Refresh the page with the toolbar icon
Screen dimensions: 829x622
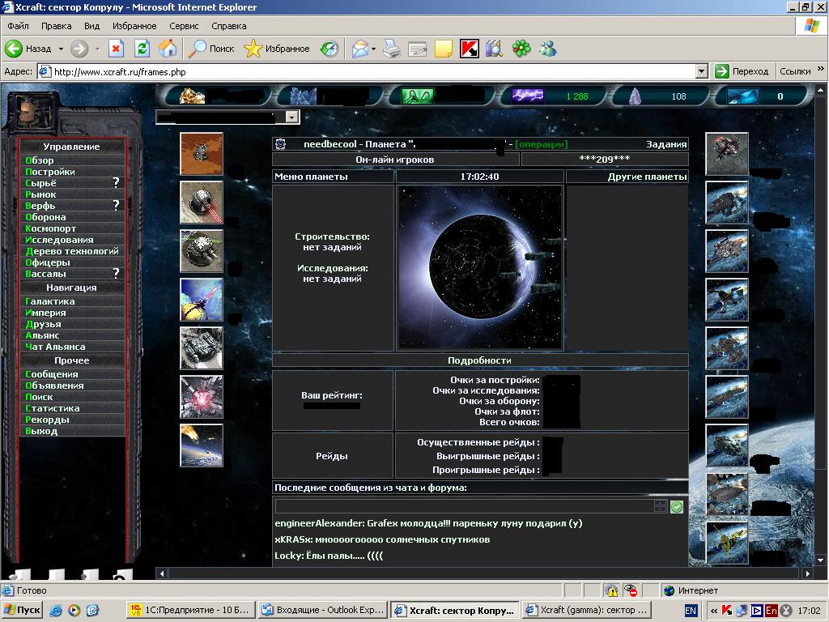[142, 49]
